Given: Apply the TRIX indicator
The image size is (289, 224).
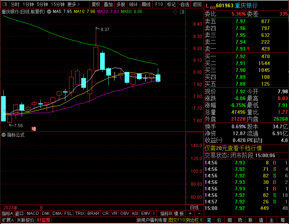Looking at the screenshot, I should pos(80,214).
